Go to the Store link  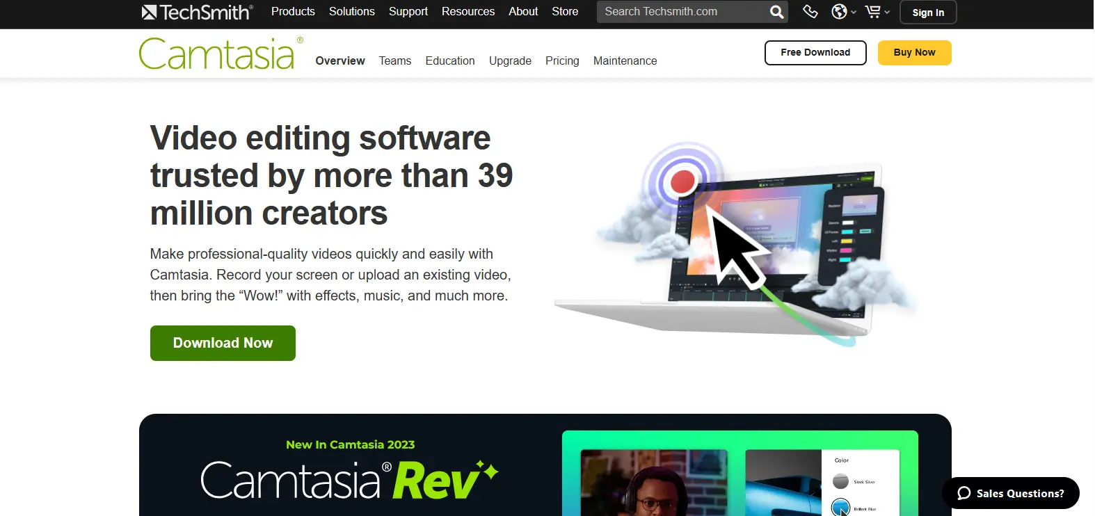click(x=565, y=11)
